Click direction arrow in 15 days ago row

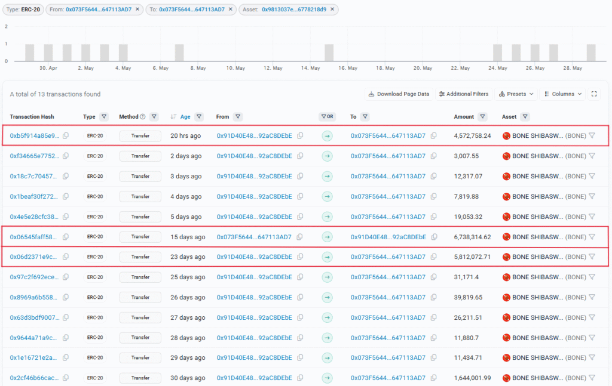point(327,237)
